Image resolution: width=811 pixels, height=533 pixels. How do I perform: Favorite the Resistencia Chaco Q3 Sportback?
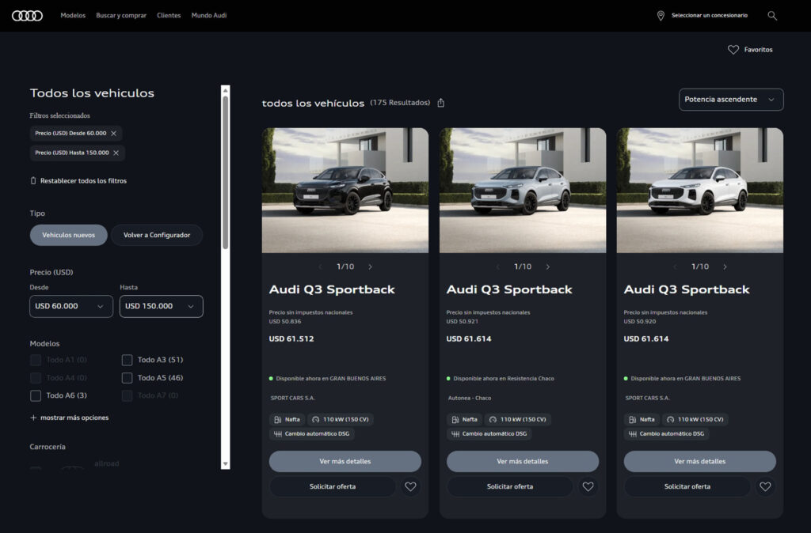(588, 486)
